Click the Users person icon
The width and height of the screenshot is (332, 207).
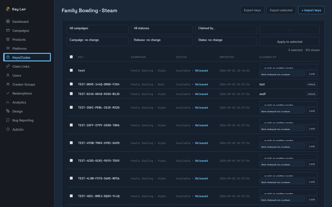[8, 75]
